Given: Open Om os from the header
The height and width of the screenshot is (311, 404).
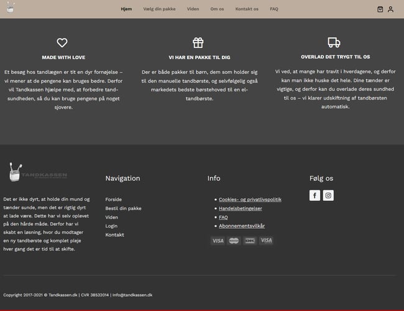Looking at the screenshot, I should coord(217,9).
